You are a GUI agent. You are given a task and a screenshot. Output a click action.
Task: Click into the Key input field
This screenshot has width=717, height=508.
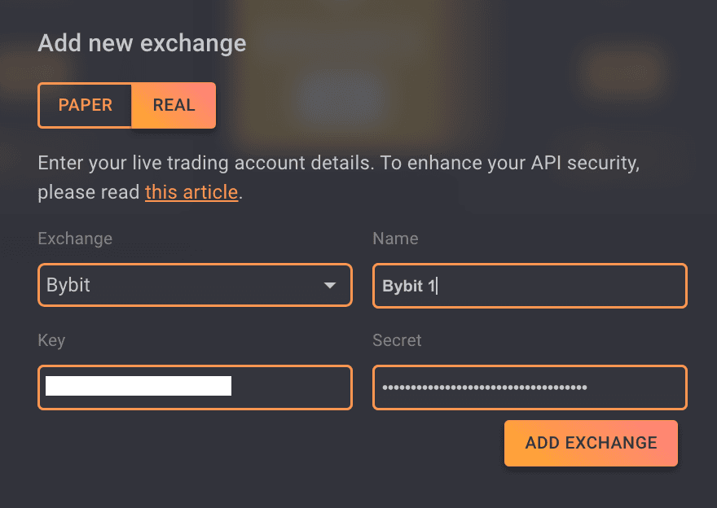tap(195, 387)
